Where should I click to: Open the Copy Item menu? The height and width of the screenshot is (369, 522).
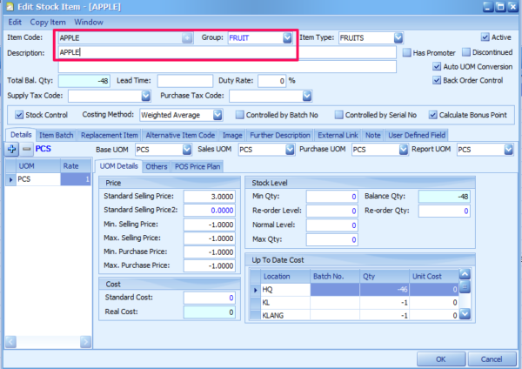click(x=49, y=20)
